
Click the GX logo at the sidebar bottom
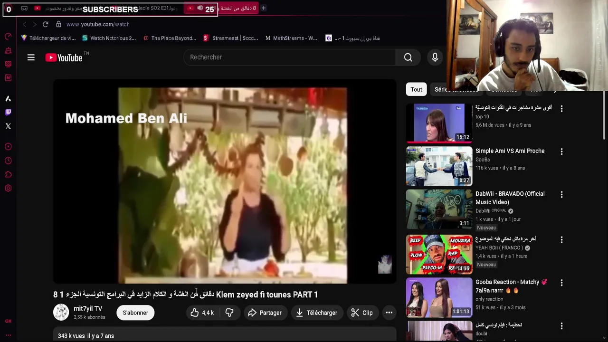pyautogui.click(x=8, y=321)
